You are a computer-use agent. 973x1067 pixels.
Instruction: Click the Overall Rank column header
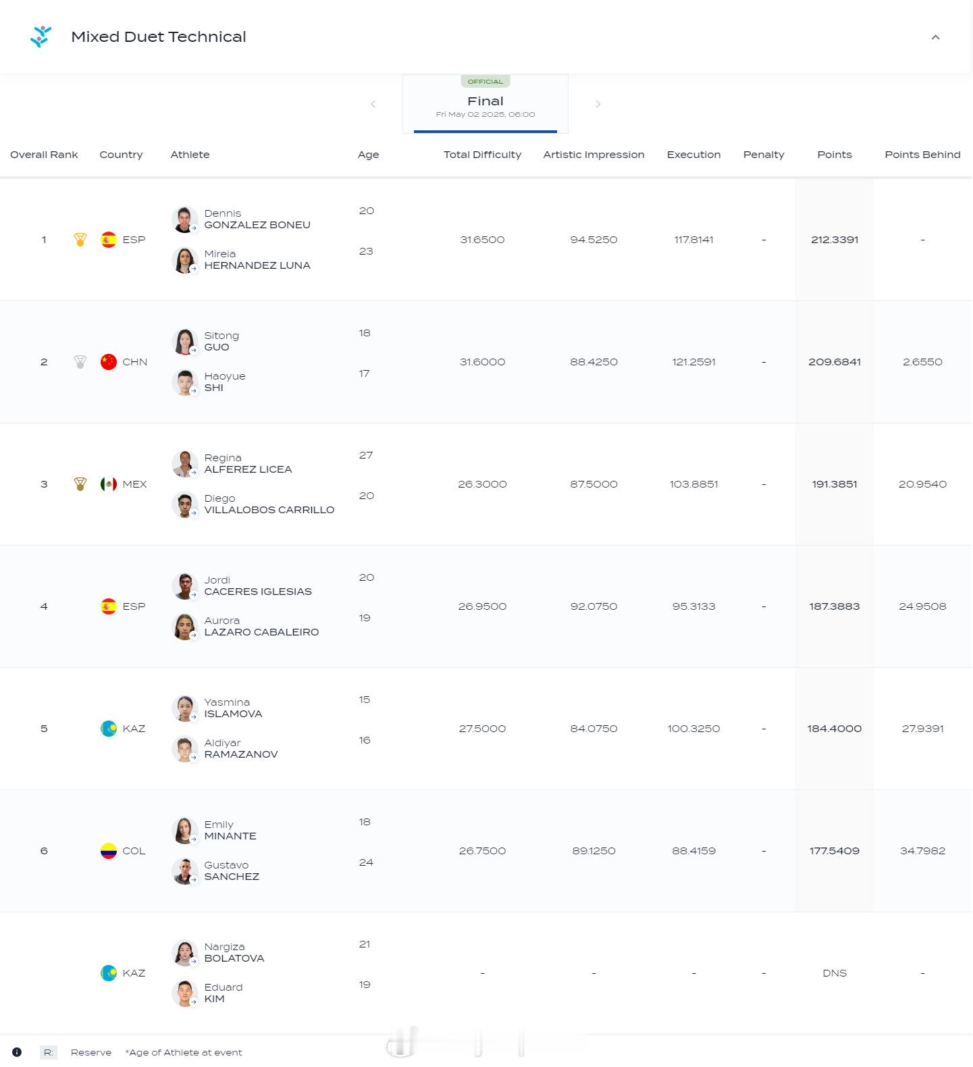click(44, 155)
